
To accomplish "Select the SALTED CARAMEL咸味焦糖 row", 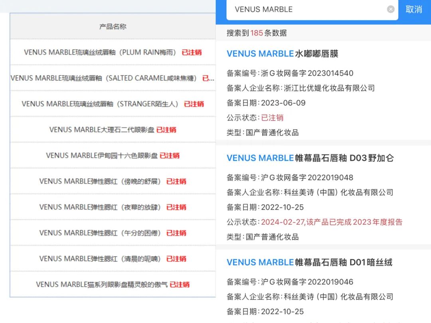I will [x=104, y=78].
